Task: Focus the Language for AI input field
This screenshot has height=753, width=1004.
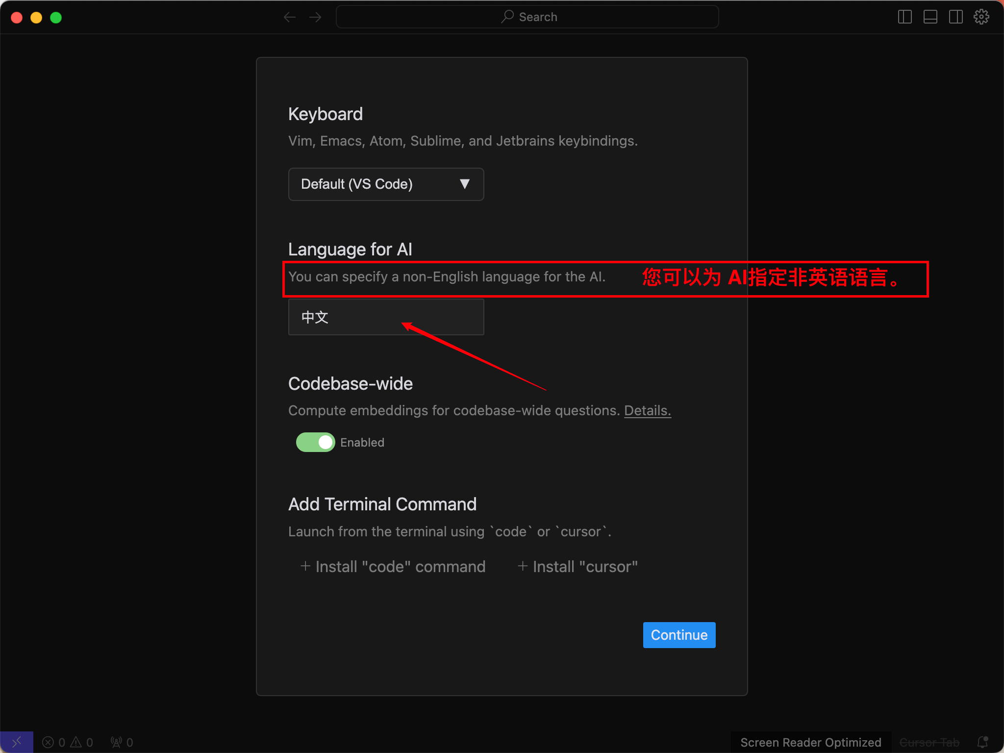Action: point(386,317)
